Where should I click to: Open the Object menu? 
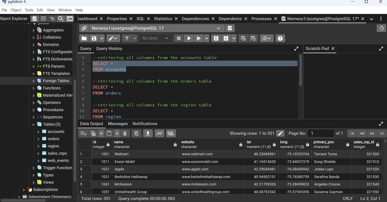(x=16, y=10)
